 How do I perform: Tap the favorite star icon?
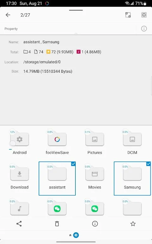tap(133, 224)
